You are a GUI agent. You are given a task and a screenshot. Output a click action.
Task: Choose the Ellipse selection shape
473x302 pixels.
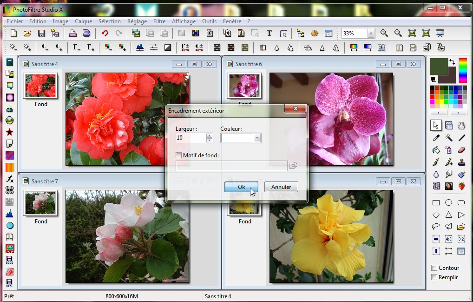tap(449, 202)
